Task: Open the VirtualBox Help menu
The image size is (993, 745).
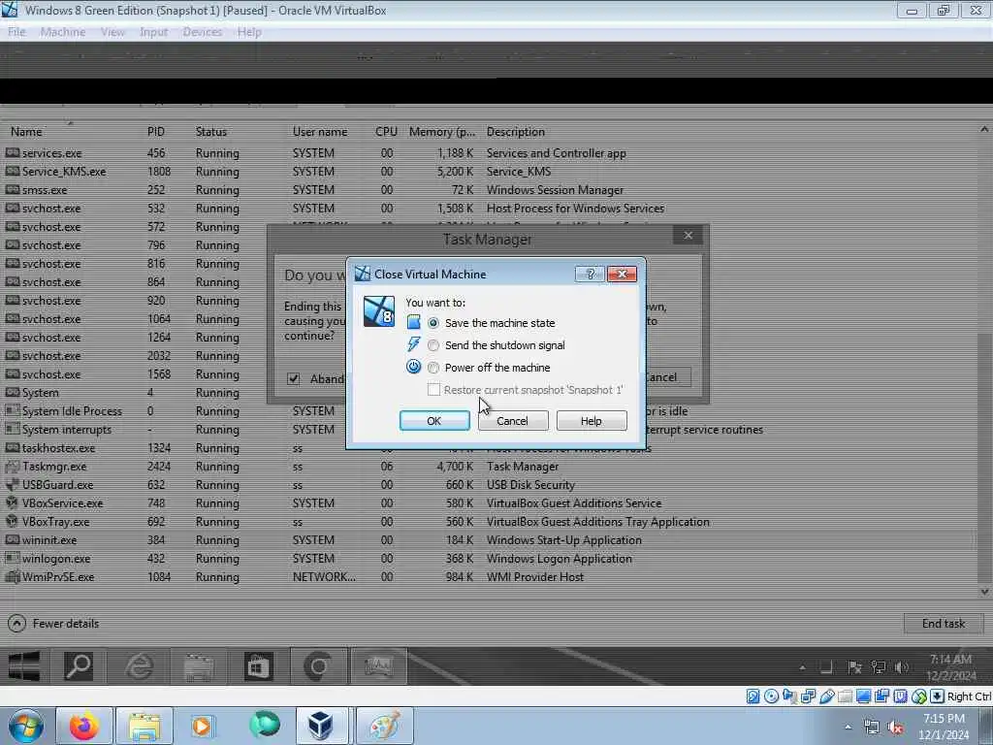Action: [x=249, y=32]
